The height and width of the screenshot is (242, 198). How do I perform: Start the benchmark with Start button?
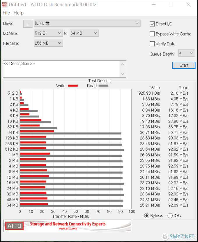pos(184,65)
